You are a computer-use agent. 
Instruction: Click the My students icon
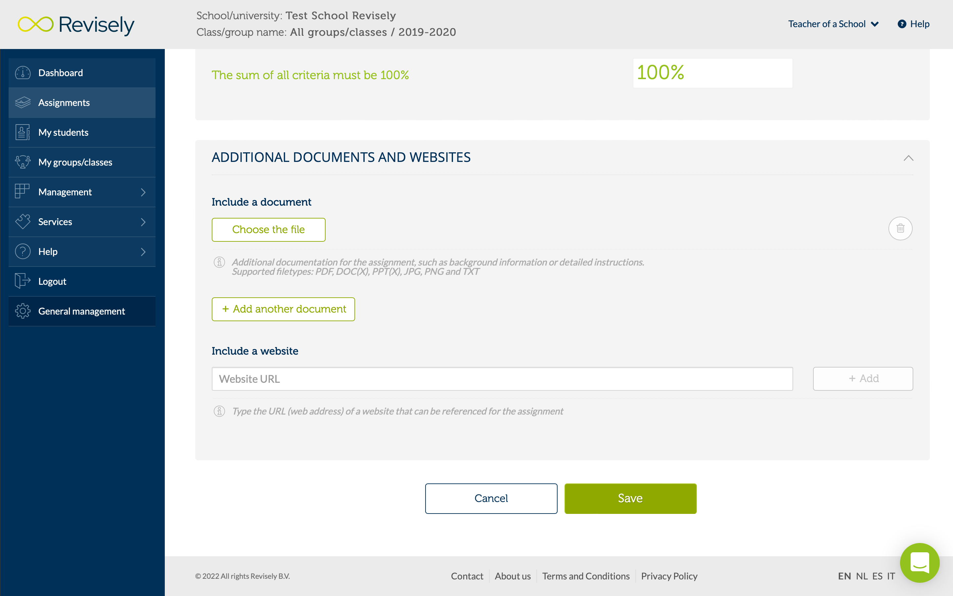click(x=23, y=132)
